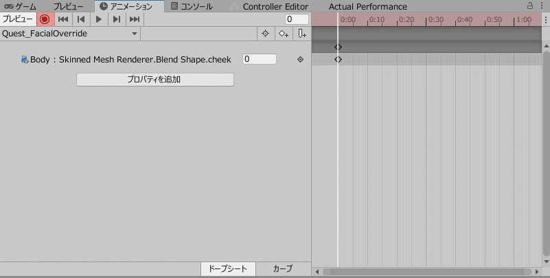Image resolution: width=550 pixels, height=278 pixels.
Task: Click the プロパティを追加 button
Action: coord(155,80)
